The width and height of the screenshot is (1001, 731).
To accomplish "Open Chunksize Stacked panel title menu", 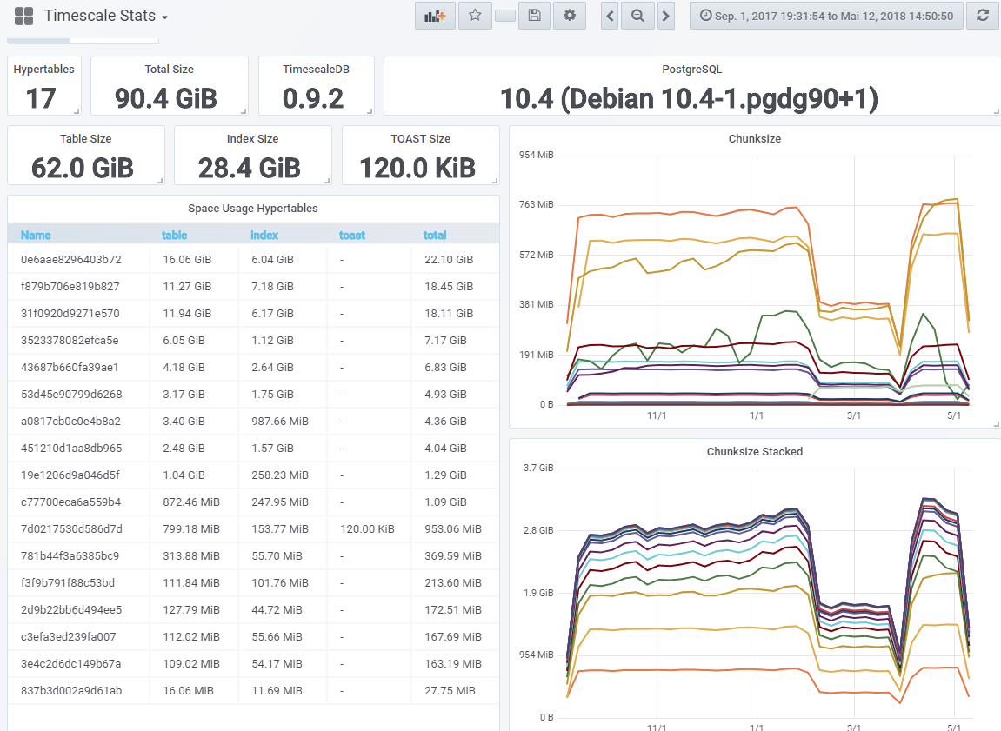I will [x=754, y=451].
